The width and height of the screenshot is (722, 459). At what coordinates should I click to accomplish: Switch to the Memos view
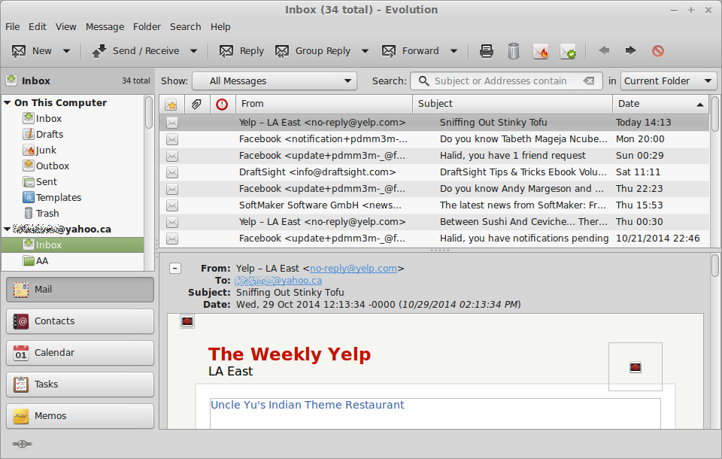tap(80, 416)
